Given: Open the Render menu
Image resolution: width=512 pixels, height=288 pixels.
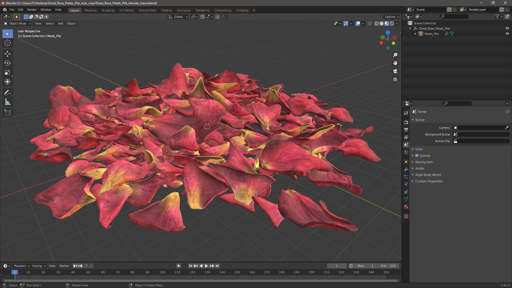Looking at the screenshot, I should (32, 10).
